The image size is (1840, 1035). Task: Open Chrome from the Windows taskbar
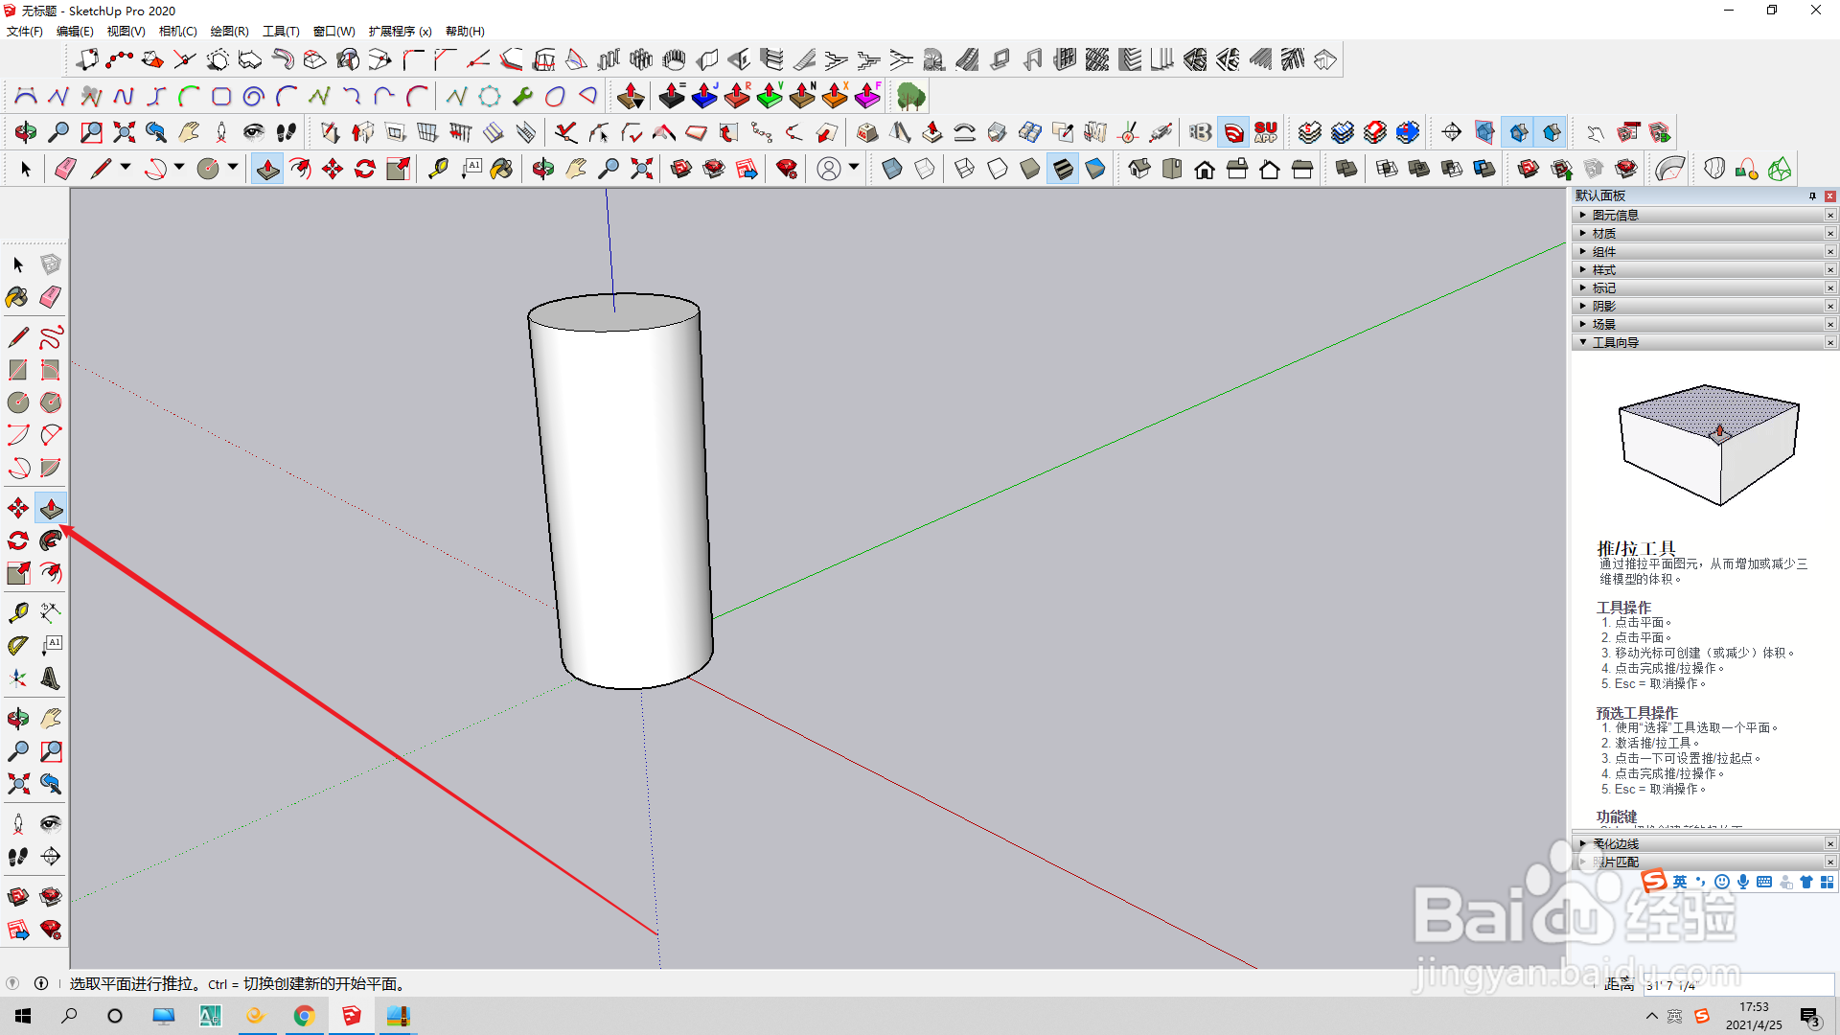304,1016
